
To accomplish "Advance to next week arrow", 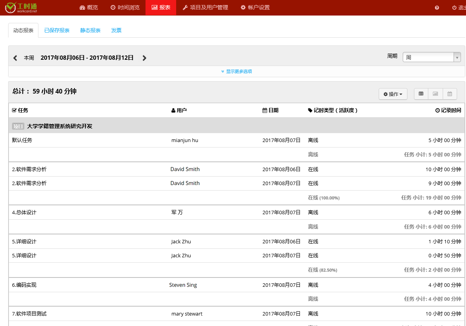I will (x=144, y=58).
